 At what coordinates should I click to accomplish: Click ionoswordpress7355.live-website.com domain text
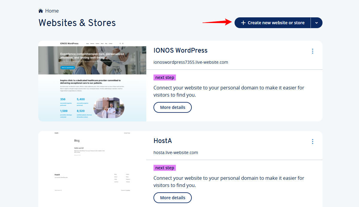pyautogui.click(x=191, y=62)
